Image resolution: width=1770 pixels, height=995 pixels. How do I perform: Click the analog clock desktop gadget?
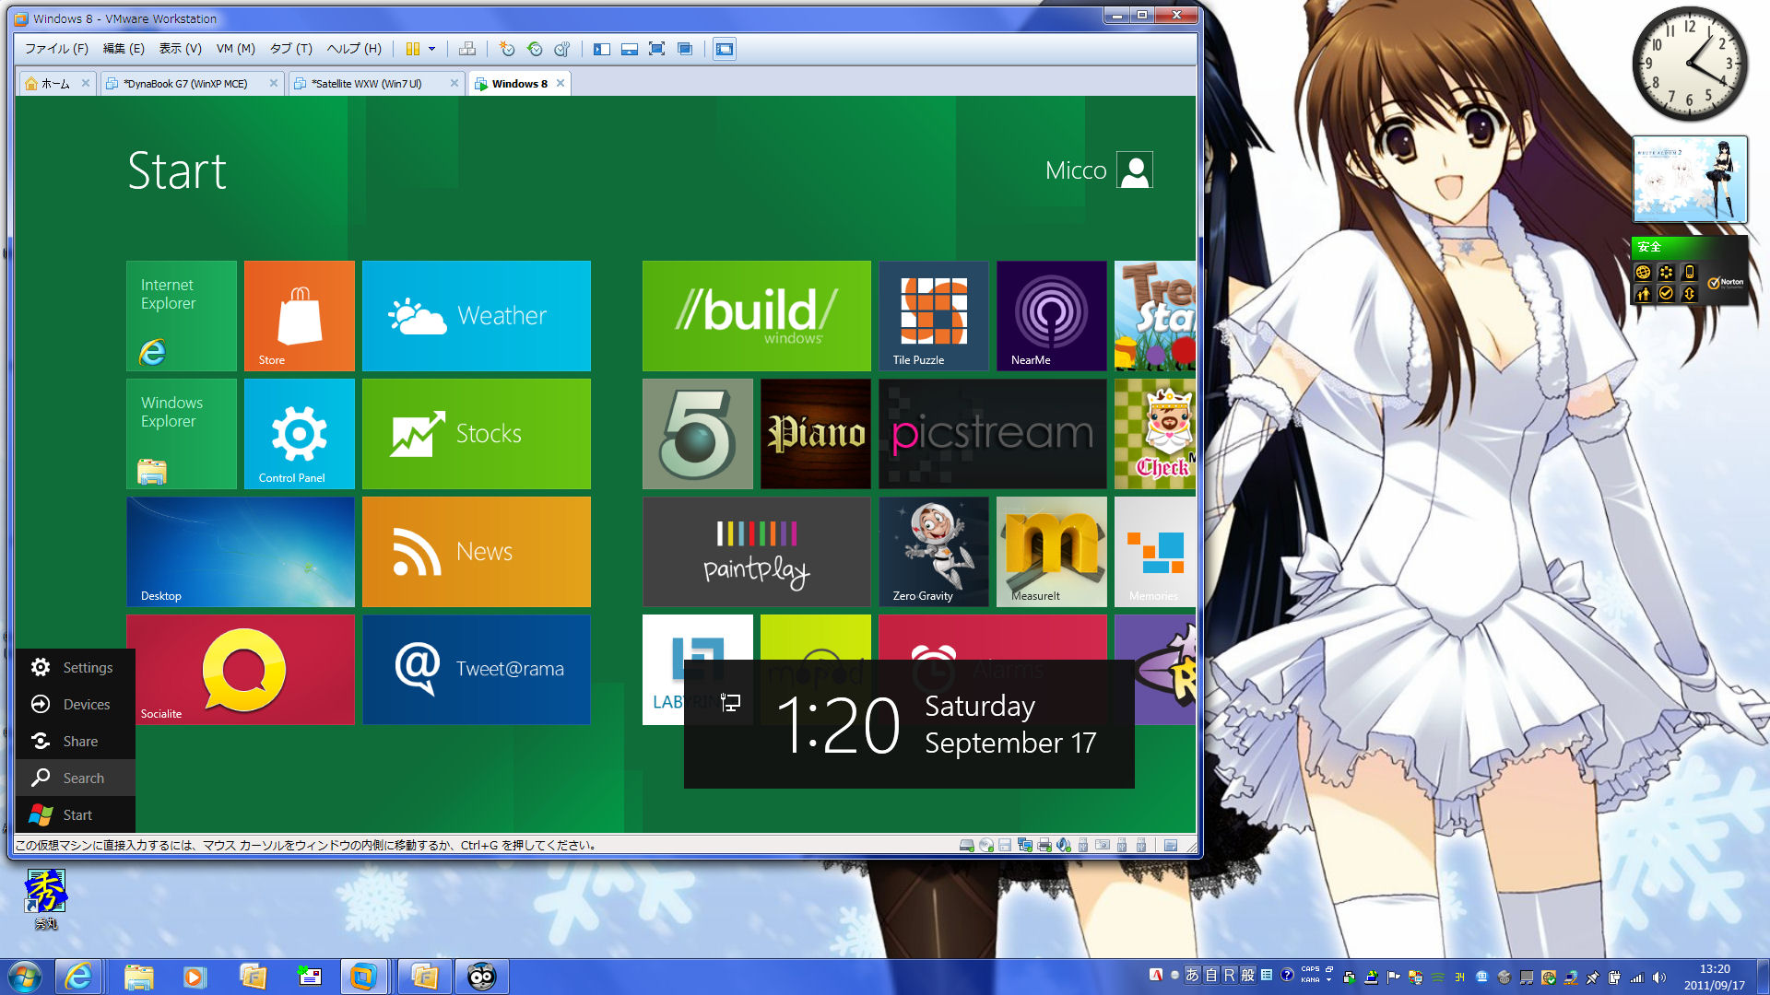[x=1690, y=64]
